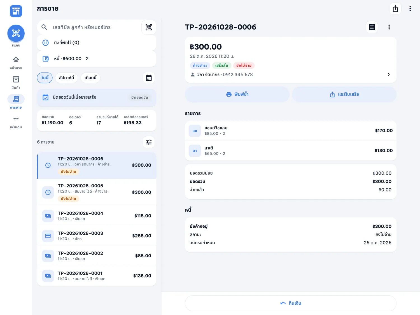Expand customer details chevron for วิภา รัตนากร

(x=389, y=74)
